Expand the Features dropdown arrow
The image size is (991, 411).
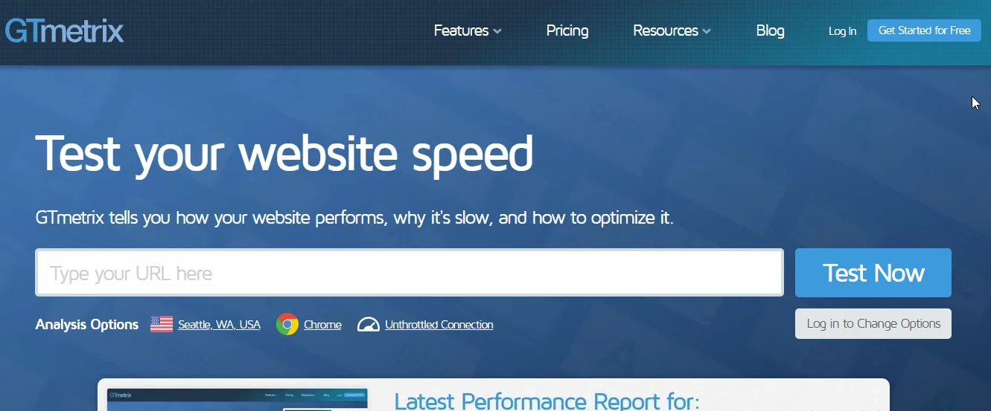(x=497, y=32)
